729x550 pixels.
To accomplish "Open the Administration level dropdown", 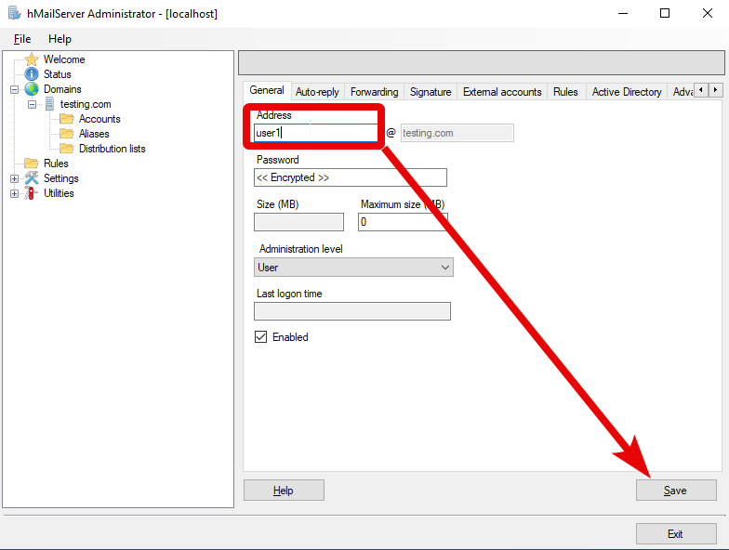I will coord(353,268).
